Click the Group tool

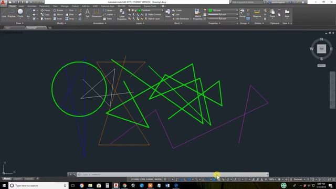click(x=242, y=13)
